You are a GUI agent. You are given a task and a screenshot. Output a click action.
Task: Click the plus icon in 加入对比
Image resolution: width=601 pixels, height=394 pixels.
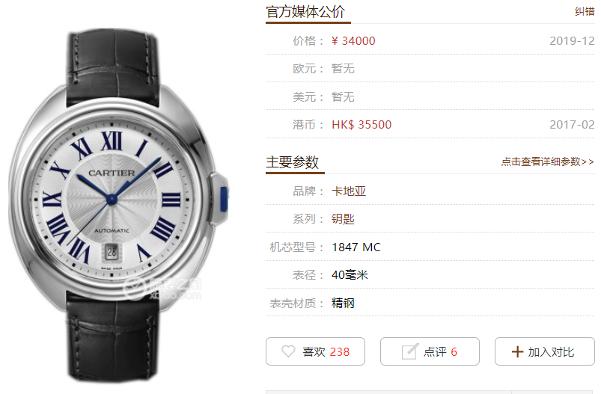pyautogui.click(x=517, y=351)
